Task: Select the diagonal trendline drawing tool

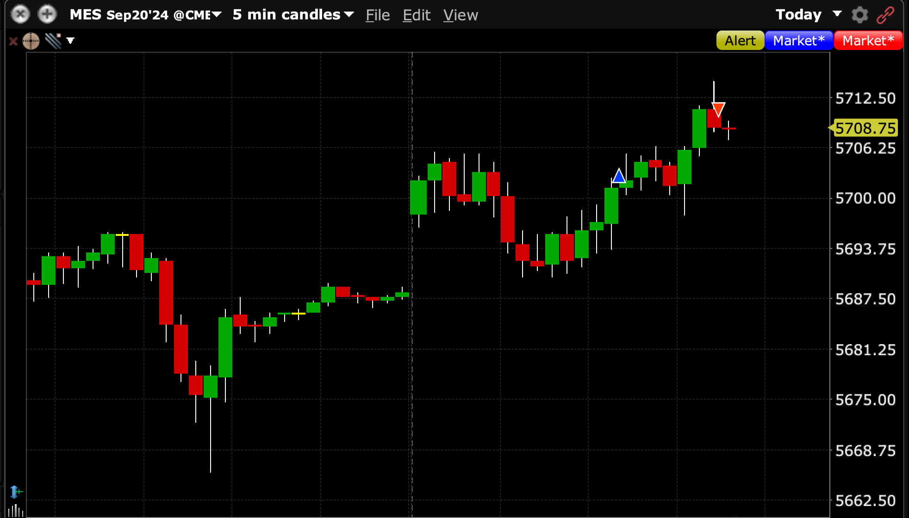Action: [53, 41]
